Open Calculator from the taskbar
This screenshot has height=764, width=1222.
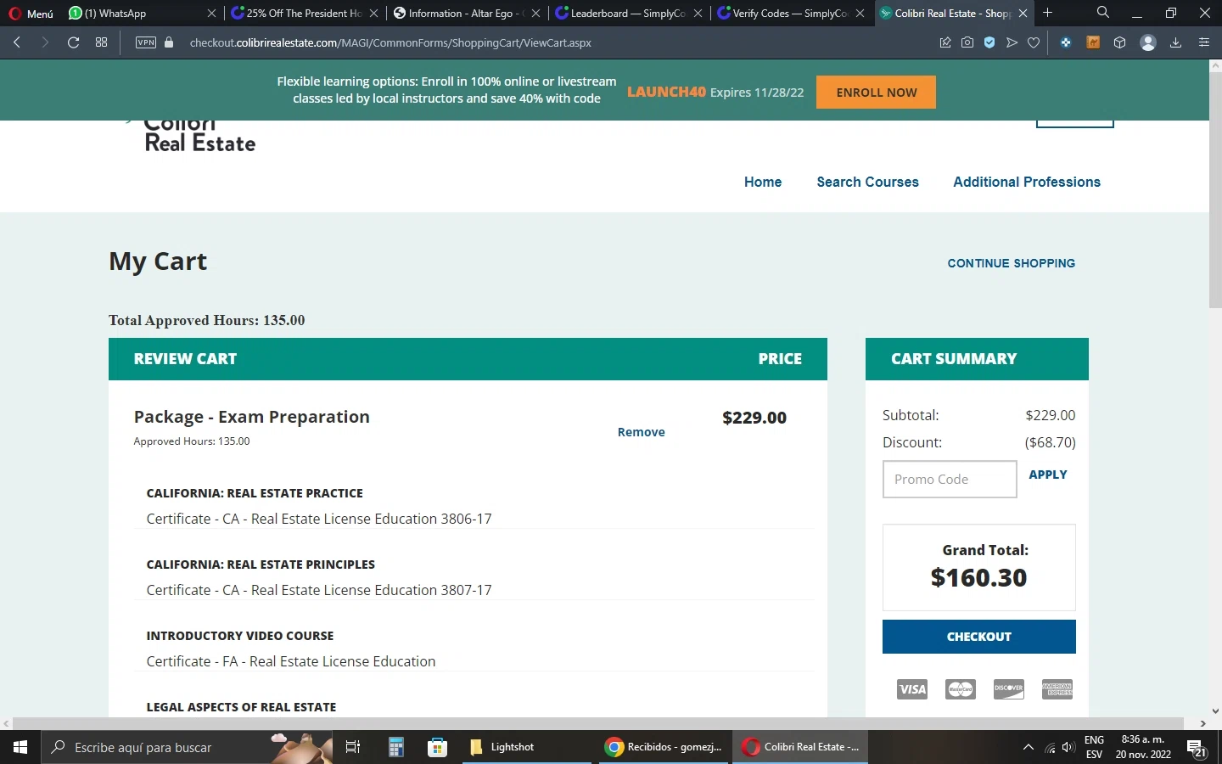coord(395,747)
